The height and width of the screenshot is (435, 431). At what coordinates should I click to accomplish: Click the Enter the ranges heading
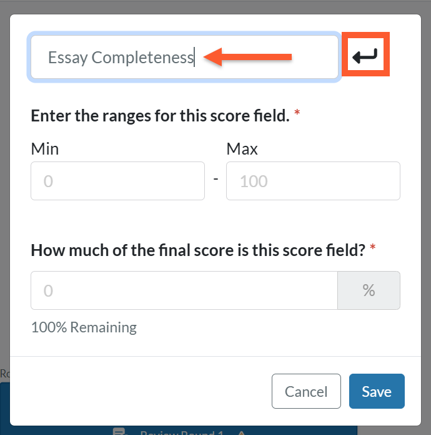coord(160,115)
